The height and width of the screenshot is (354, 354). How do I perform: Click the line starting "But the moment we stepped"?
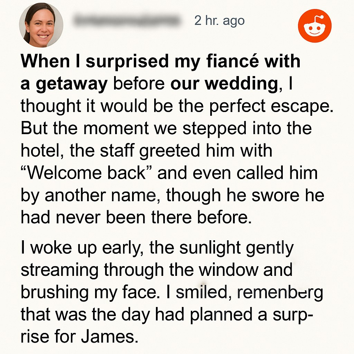coord(166,128)
